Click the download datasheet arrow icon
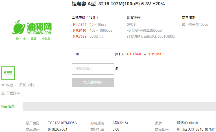216x132 pixels. (x=3, y=93)
